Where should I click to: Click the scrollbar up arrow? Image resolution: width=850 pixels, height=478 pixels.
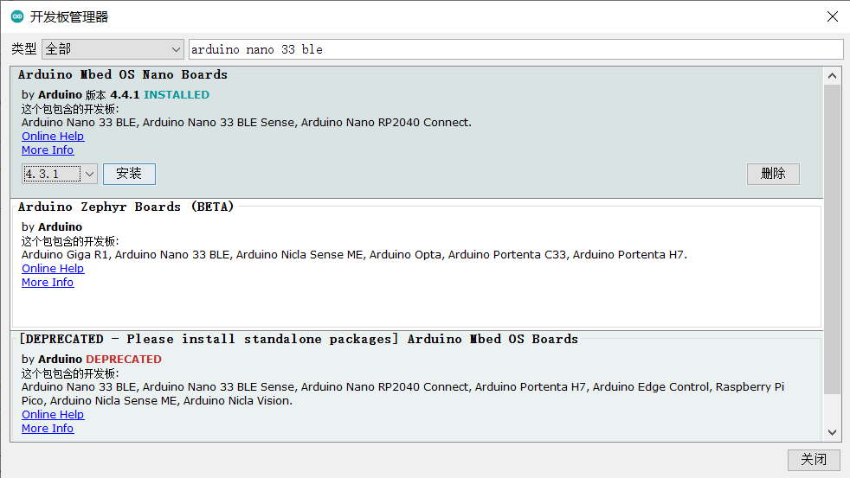832,76
